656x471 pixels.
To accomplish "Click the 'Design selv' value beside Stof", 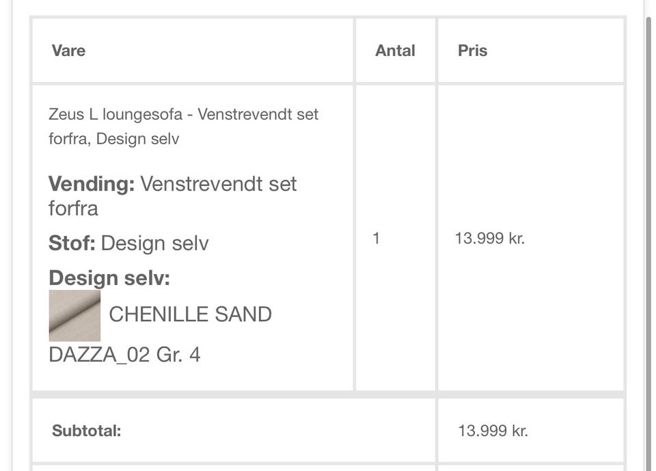I will [x=155, y=243].
